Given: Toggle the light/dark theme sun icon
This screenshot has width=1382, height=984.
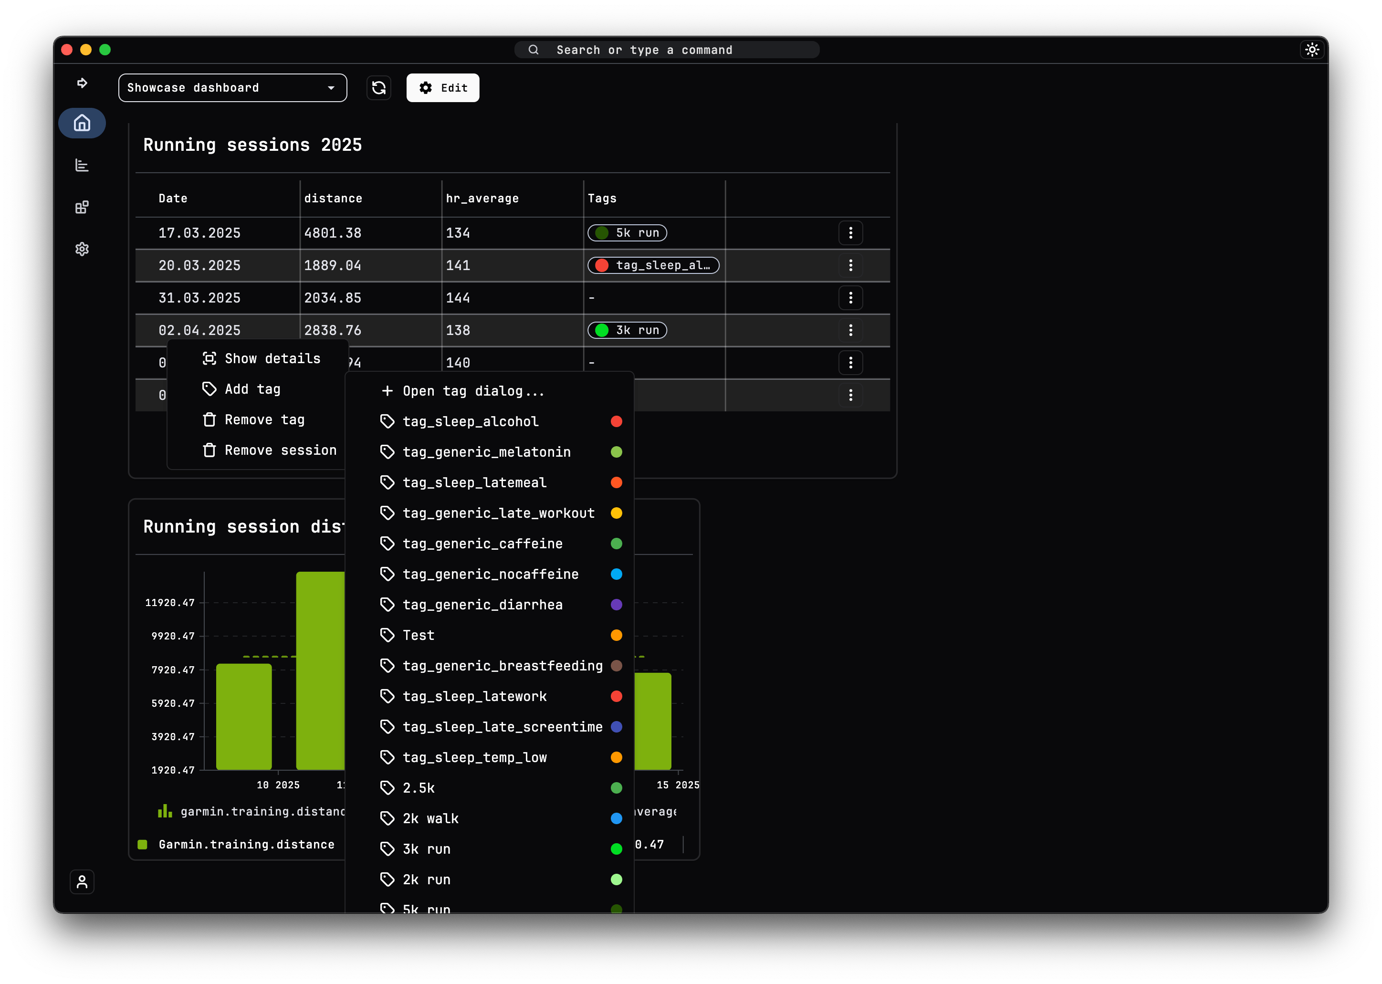Looking at the screenshot, I should click(x=1312, y=50).
